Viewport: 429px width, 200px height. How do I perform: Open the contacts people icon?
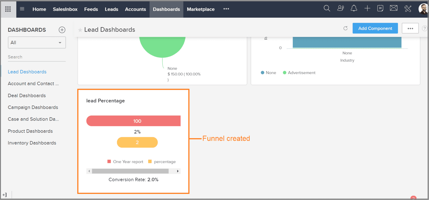pyautogui.click(x=341, y=8)
